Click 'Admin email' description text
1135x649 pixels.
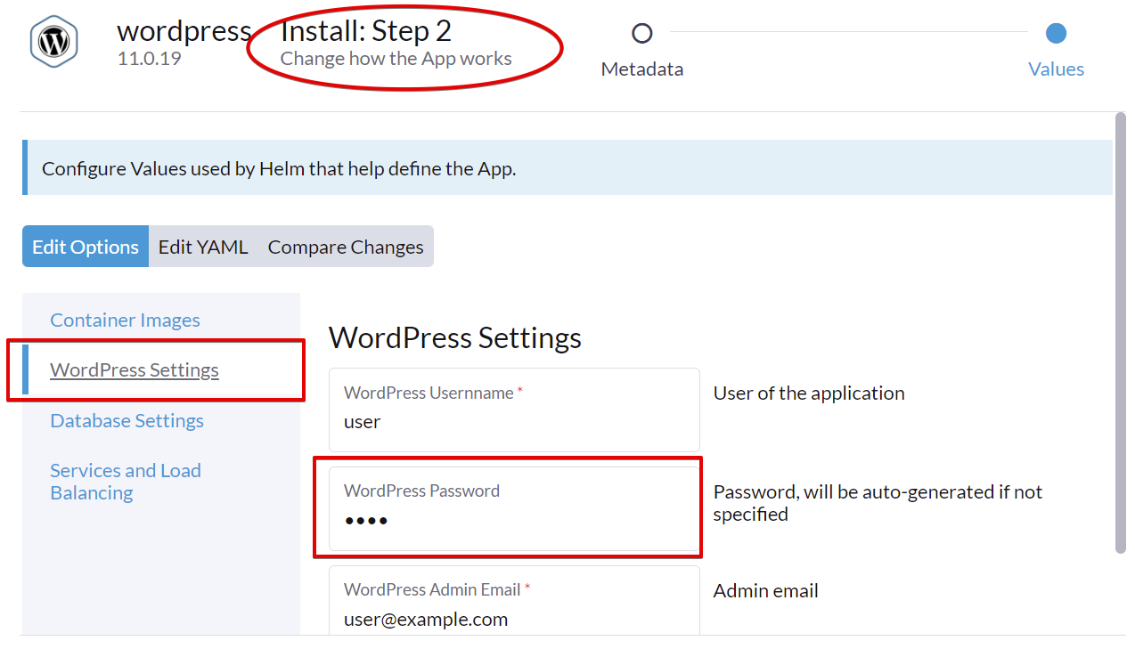tap(765, 591)
